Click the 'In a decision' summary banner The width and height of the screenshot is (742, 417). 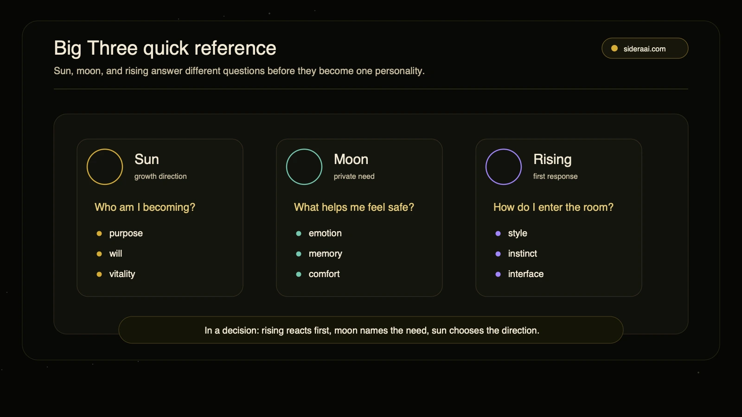(x=371, y=330)
